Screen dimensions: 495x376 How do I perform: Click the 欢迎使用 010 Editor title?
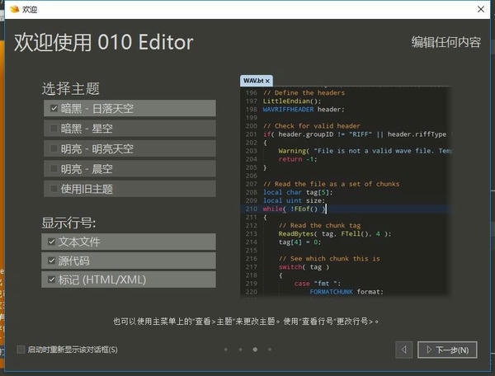[x=104, y=42]
